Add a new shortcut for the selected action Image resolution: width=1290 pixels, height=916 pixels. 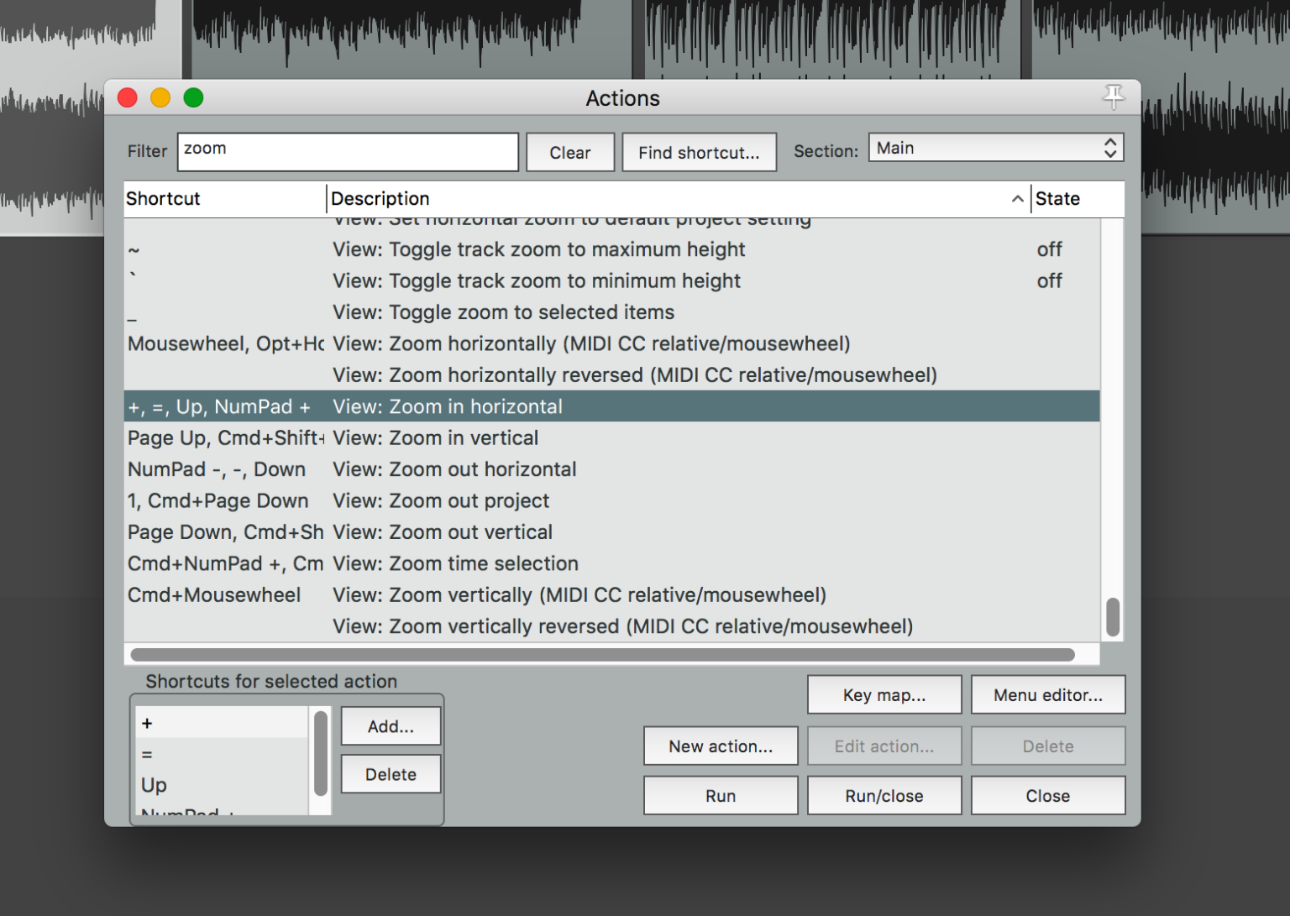coord(390,725)
